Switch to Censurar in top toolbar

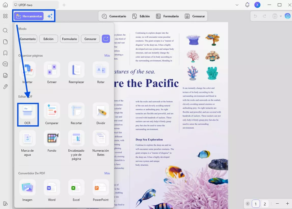(195, 16)
